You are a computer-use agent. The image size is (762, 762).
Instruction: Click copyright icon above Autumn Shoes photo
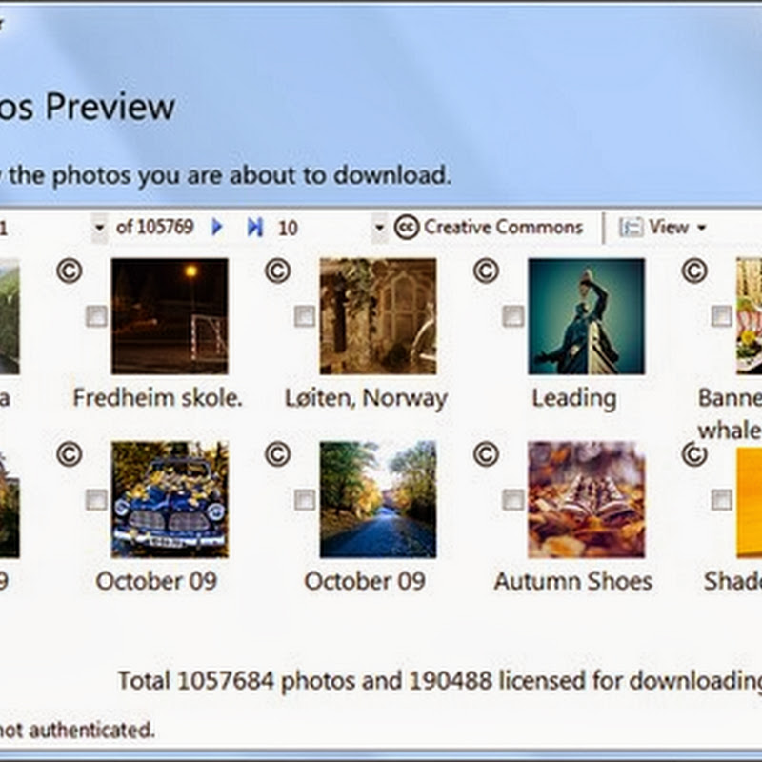coord(486,454)
